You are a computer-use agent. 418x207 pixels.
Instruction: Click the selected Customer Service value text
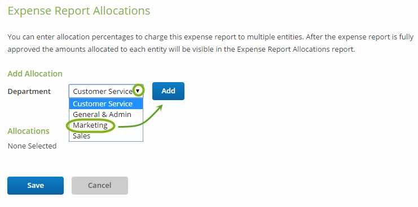tap(103, 92)
